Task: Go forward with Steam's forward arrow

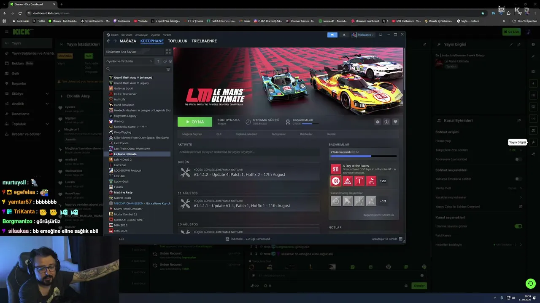Action: [115, 41]
